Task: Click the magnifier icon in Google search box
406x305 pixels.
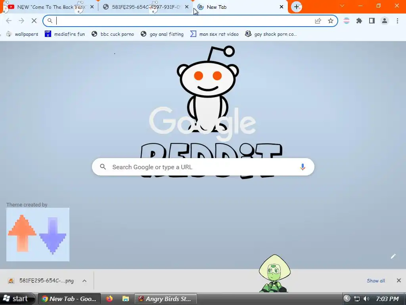Action: click(x=103, y=167)
